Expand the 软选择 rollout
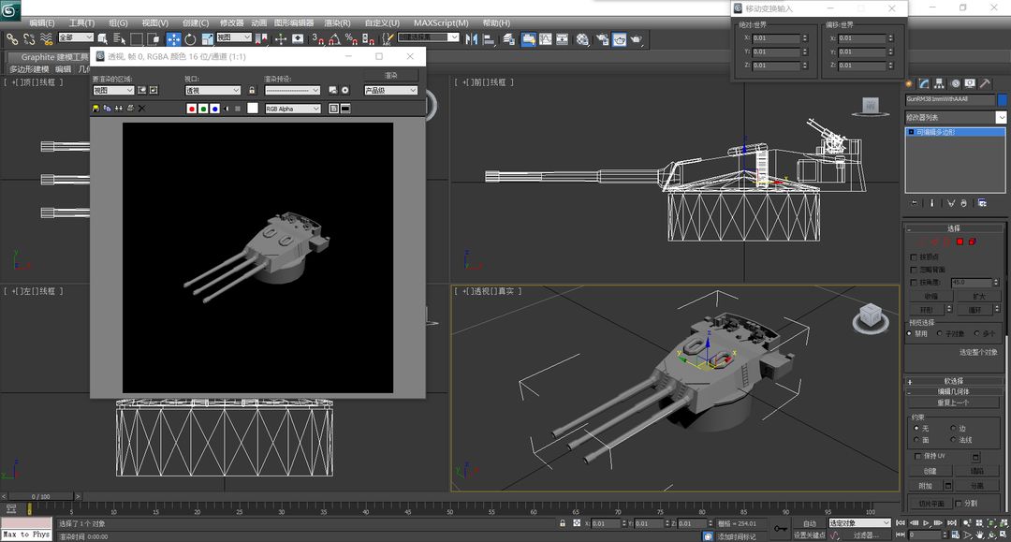Screen dimensions: 1011x542 (x=954, y=381)
